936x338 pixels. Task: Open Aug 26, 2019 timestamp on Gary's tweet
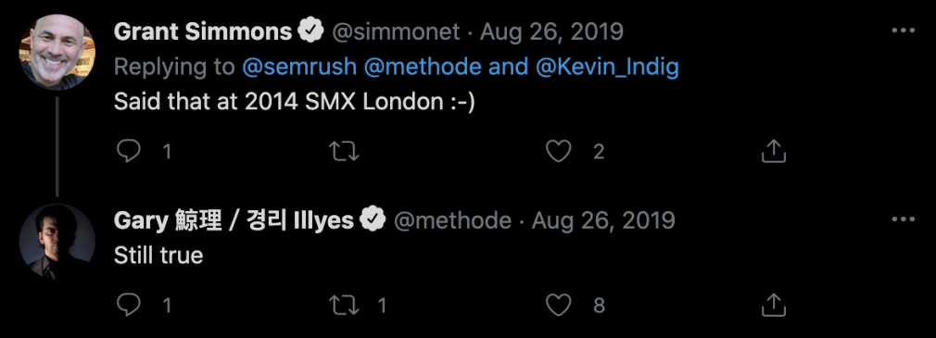603,221
